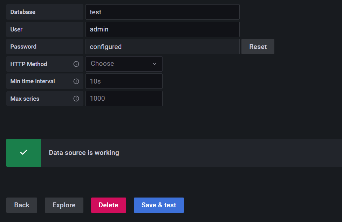The image size is (342, 222).
Task: Show info tooltip for Max series
Action: 76,99
